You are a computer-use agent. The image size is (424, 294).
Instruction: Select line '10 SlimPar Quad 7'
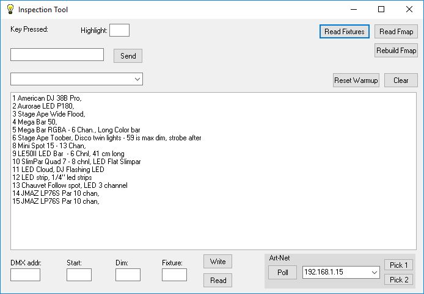coord(76,162)
